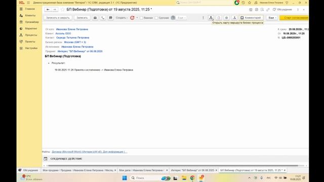
Task: Open history clock icon in title bar
Action: [x=243, y=3]
